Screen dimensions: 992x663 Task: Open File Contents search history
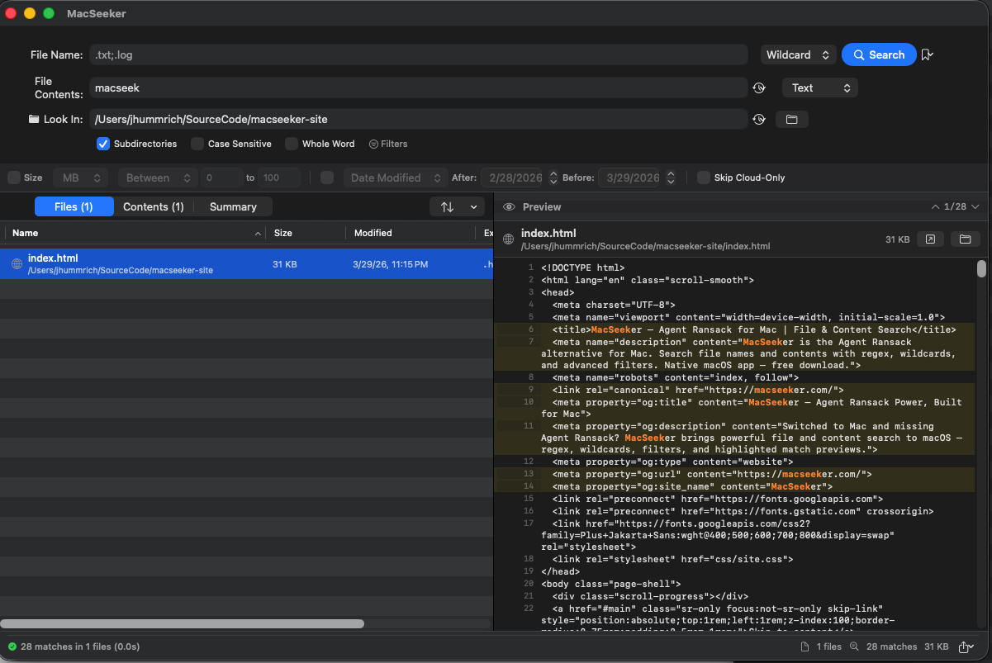759,87
